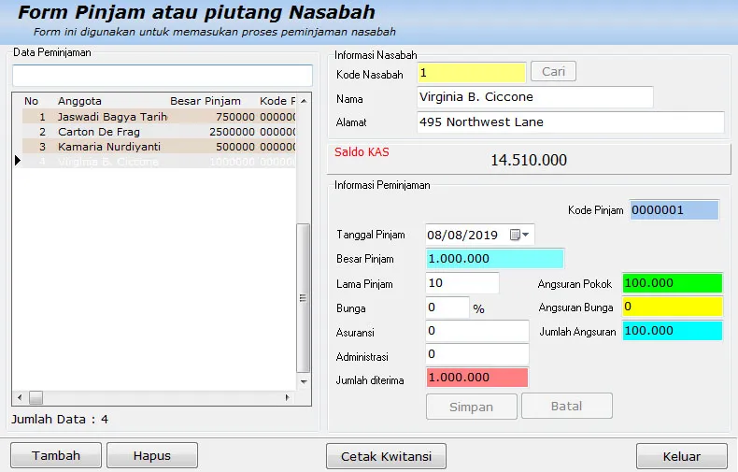
Task: Click the Asuransi input field
Action: tap(477, 331)
